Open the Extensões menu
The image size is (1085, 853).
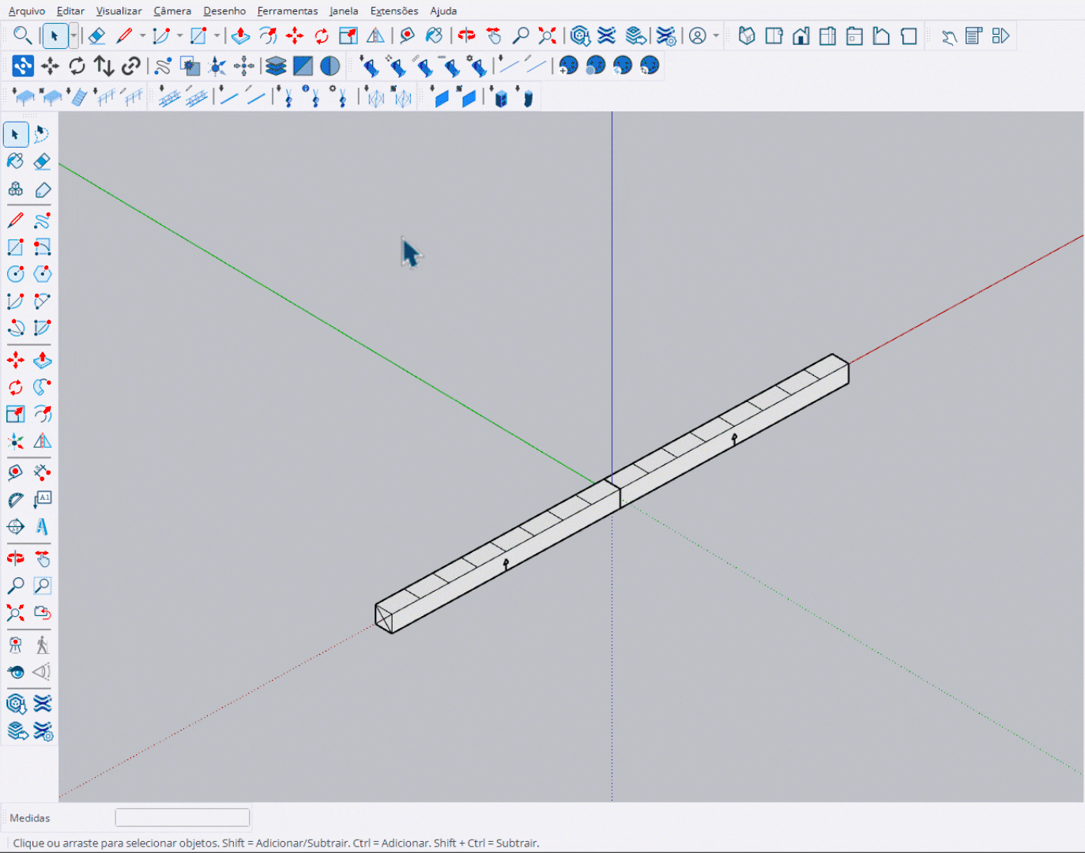pyautogui.click(x=394, y=11)
